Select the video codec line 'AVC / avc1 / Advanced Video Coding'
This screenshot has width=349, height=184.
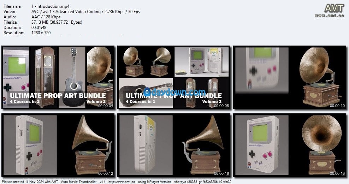[66, 12]
